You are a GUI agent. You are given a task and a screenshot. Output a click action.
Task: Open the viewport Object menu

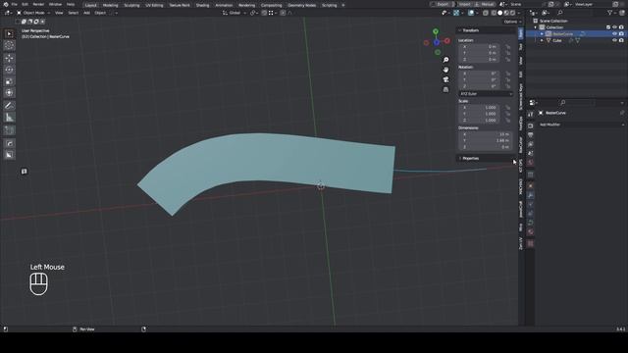(x=100, y=13)
